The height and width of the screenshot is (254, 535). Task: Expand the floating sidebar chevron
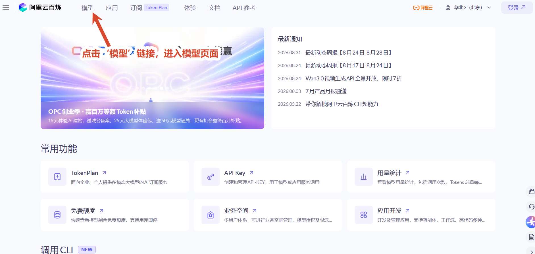(532, 252)
